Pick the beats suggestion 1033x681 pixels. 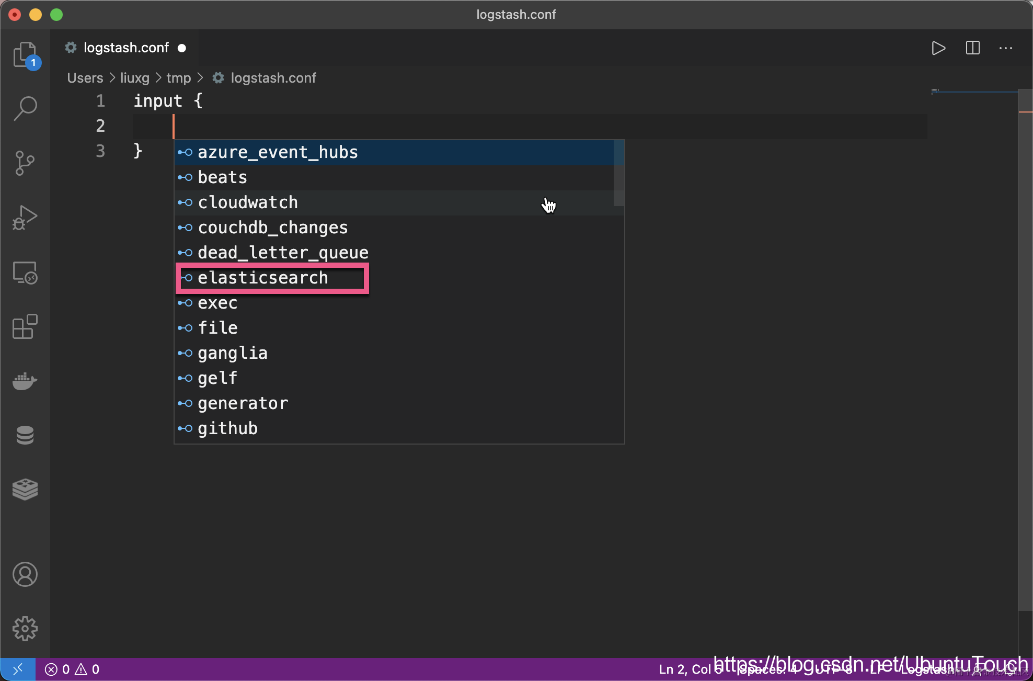(x=222, y=177)
